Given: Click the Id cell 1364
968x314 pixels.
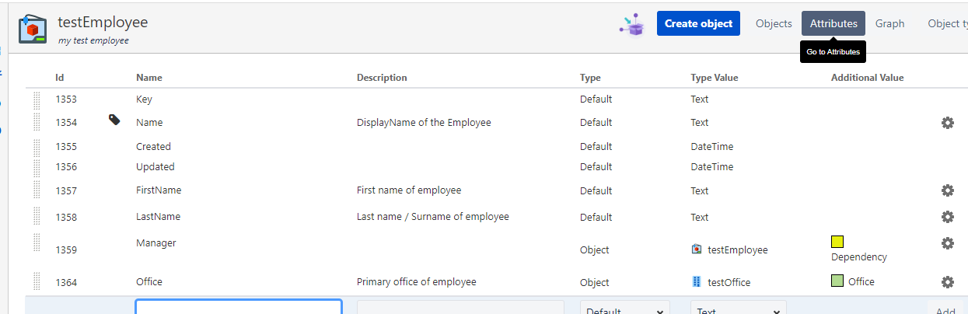Looking at the screenshot, I should pos(66,282).
